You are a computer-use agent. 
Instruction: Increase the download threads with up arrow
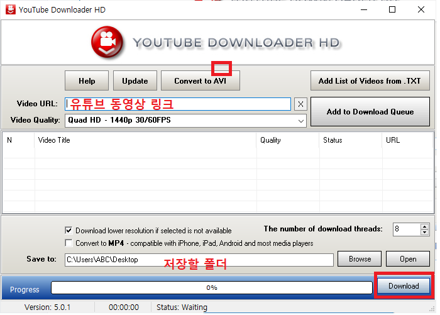click(424, 226)
